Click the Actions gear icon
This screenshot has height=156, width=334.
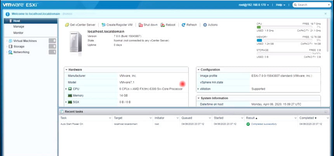click(x=205, y=25)
